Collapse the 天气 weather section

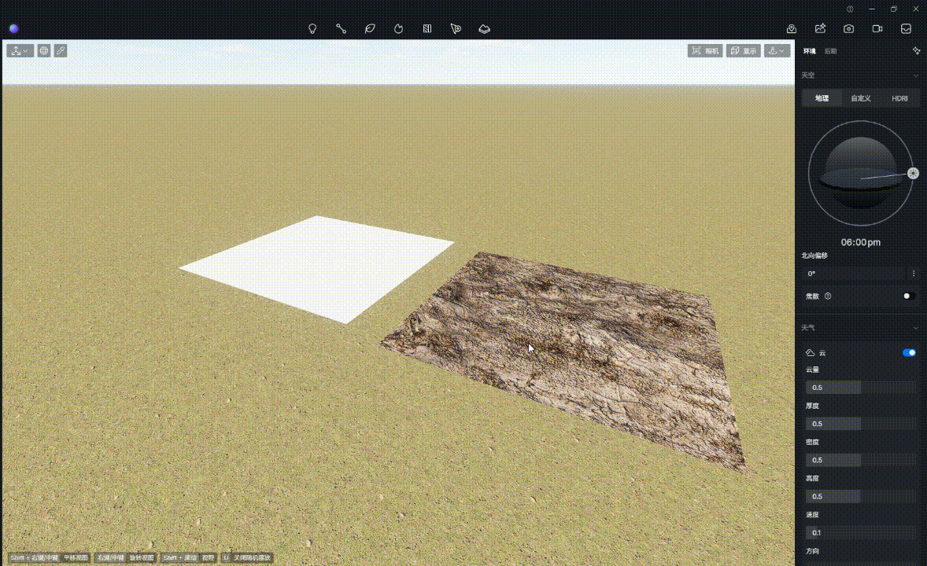point(915,328)
